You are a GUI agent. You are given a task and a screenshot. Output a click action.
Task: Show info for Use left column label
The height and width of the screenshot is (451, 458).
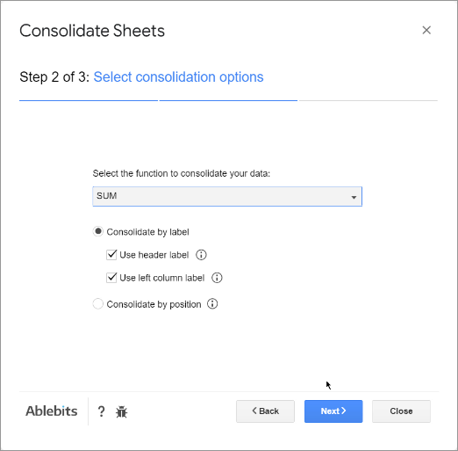click(x=217, y=278)
